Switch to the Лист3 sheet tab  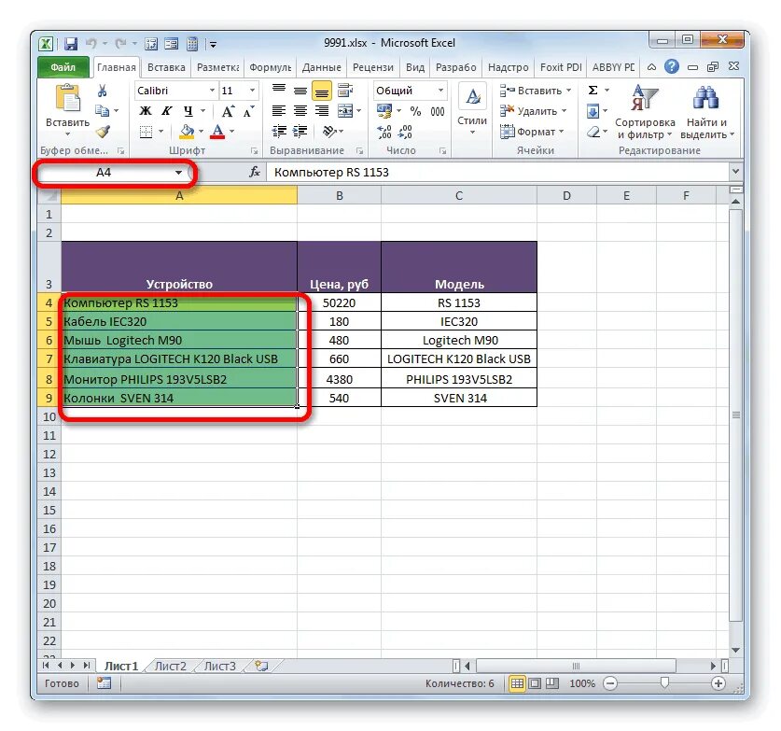click(x=219, y=666)
